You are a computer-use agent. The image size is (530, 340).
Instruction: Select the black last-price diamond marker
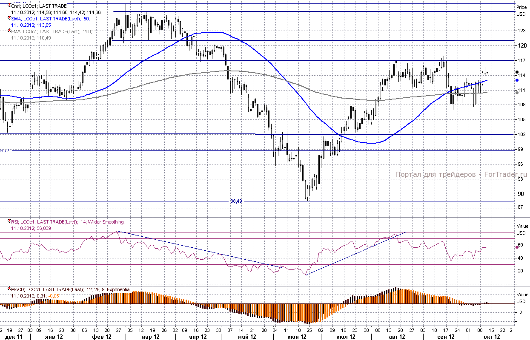click(517, 72)
